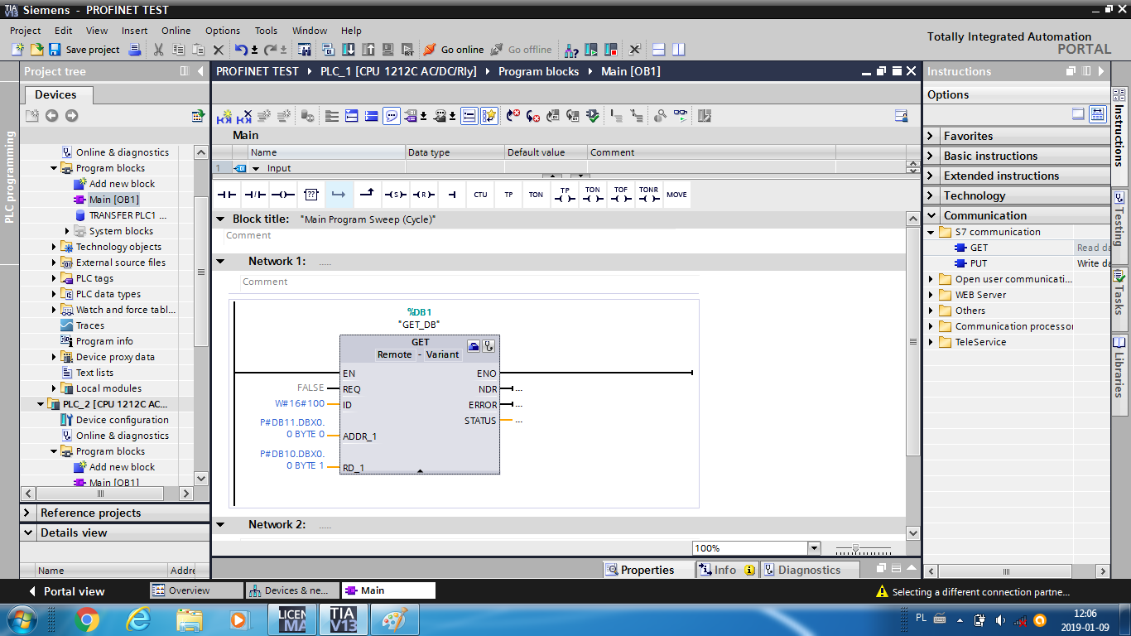Click the W#16#100 ID input value
The height and width of the screenshot is (636, 1131).
(300, 404)
